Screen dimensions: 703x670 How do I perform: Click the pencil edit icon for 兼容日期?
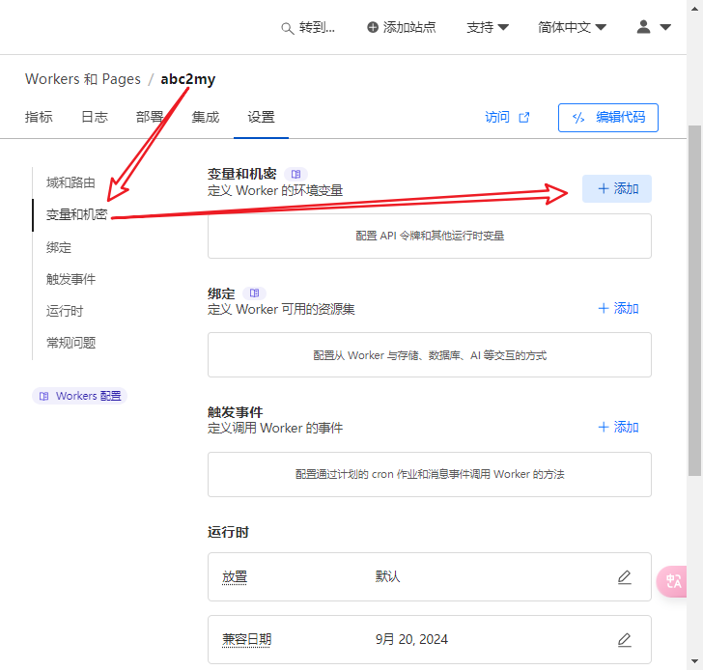tap(624, 640)
